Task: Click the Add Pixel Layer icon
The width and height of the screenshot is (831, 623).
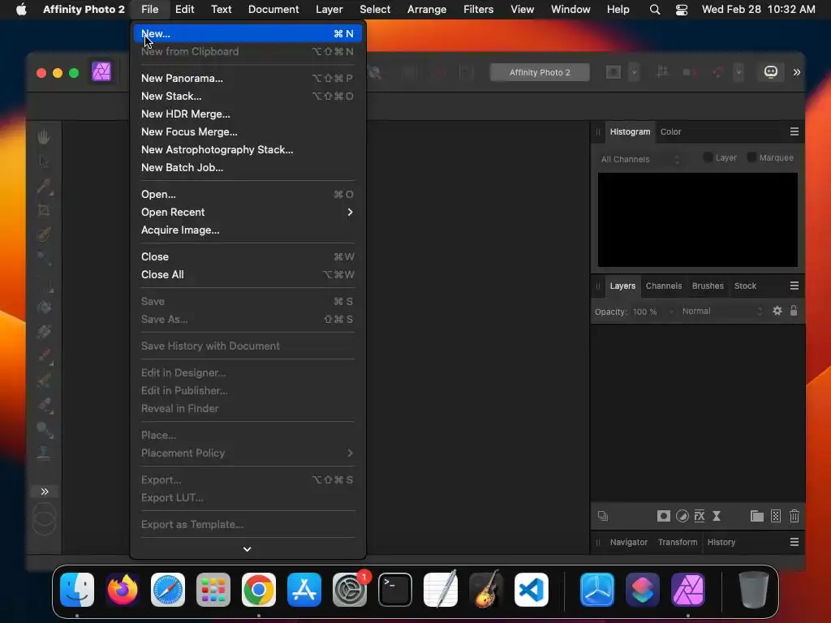Action: click(776, 516)
